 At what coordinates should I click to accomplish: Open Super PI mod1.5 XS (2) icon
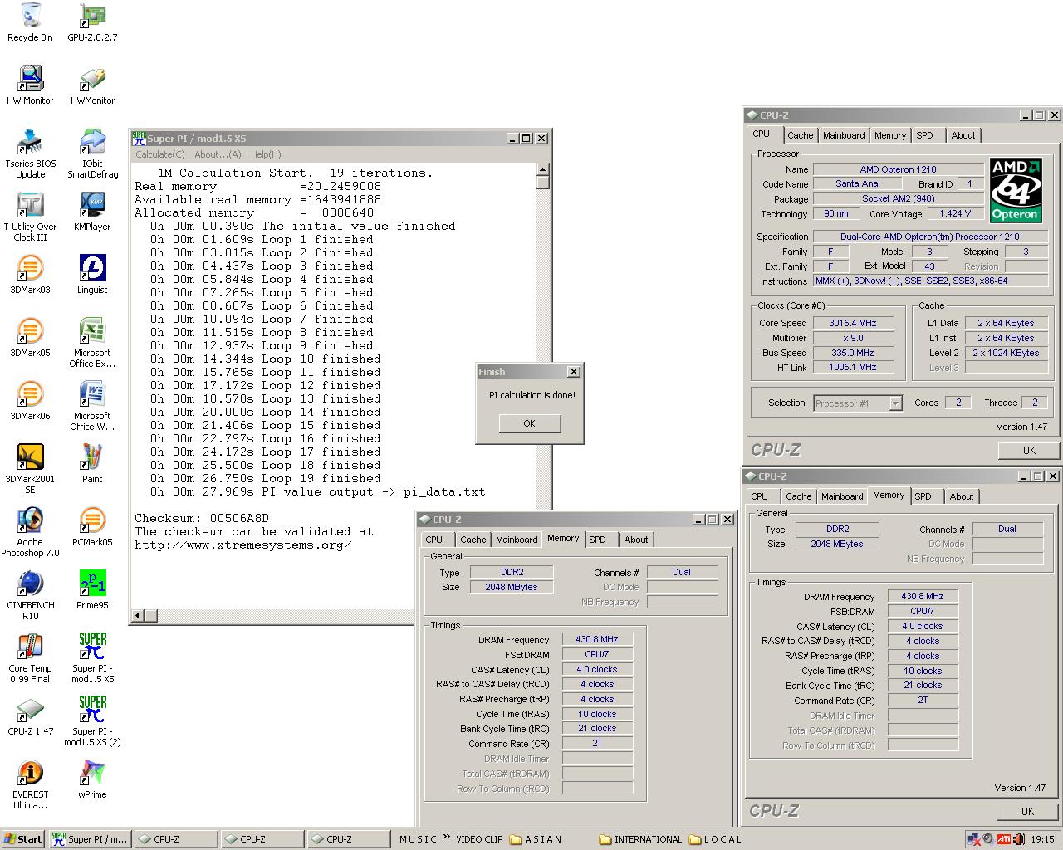point(92,721)
